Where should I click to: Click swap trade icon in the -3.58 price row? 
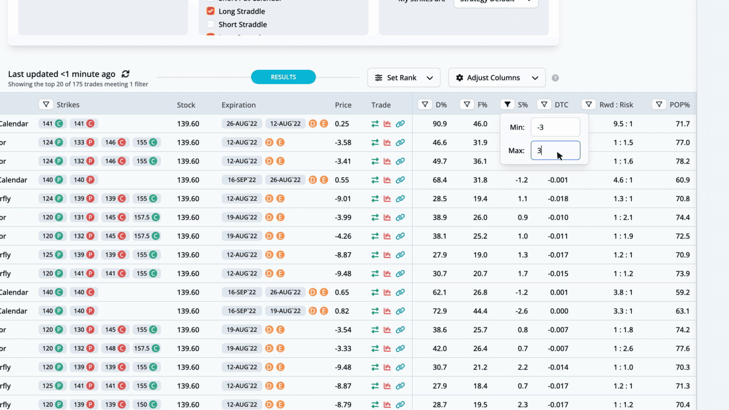(x=375, y=142)
